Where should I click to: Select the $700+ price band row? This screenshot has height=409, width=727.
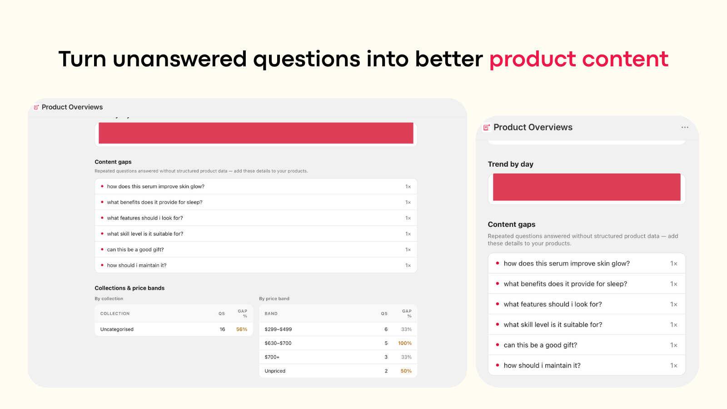[338, 357]
